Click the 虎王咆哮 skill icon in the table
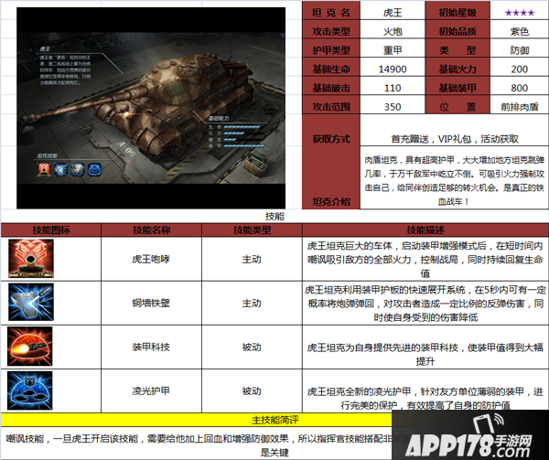549x460 pixels. click(x=34, y=259)
